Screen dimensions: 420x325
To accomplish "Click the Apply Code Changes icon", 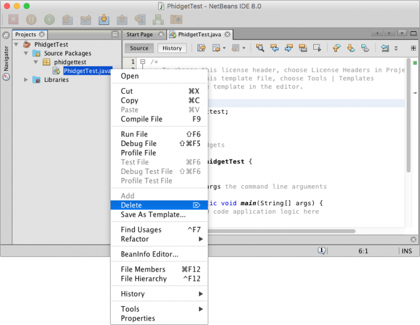I will tap(158, 20).
